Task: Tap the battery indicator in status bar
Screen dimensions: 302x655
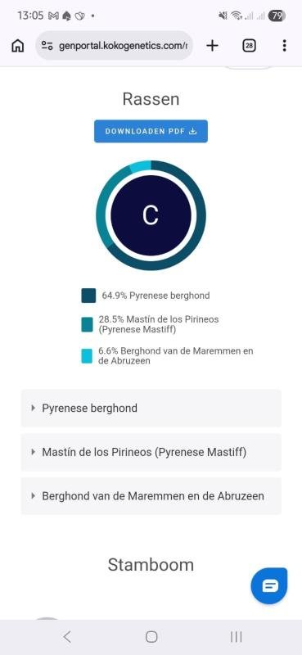Action: pyautogui.click(x=277, y=16)
